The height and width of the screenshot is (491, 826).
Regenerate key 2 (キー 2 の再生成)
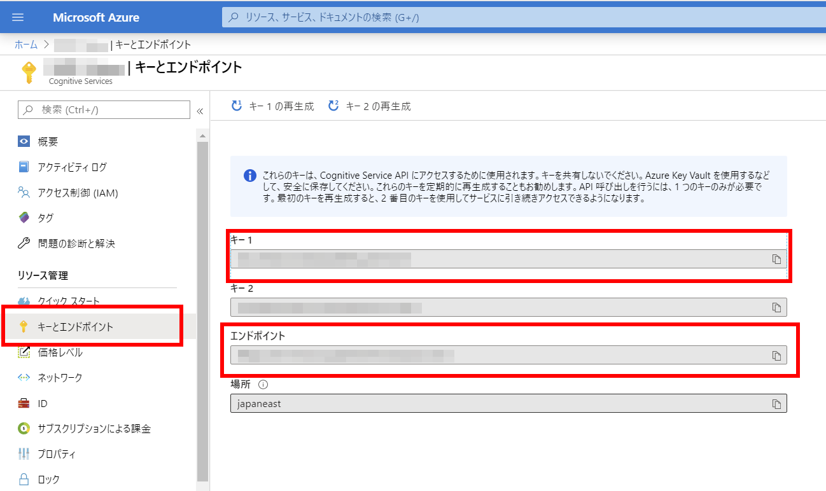tap(370, 106)
